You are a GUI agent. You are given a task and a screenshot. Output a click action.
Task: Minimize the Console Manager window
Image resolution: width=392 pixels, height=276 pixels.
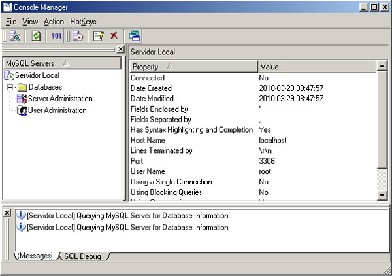click(x=364, y=7)
